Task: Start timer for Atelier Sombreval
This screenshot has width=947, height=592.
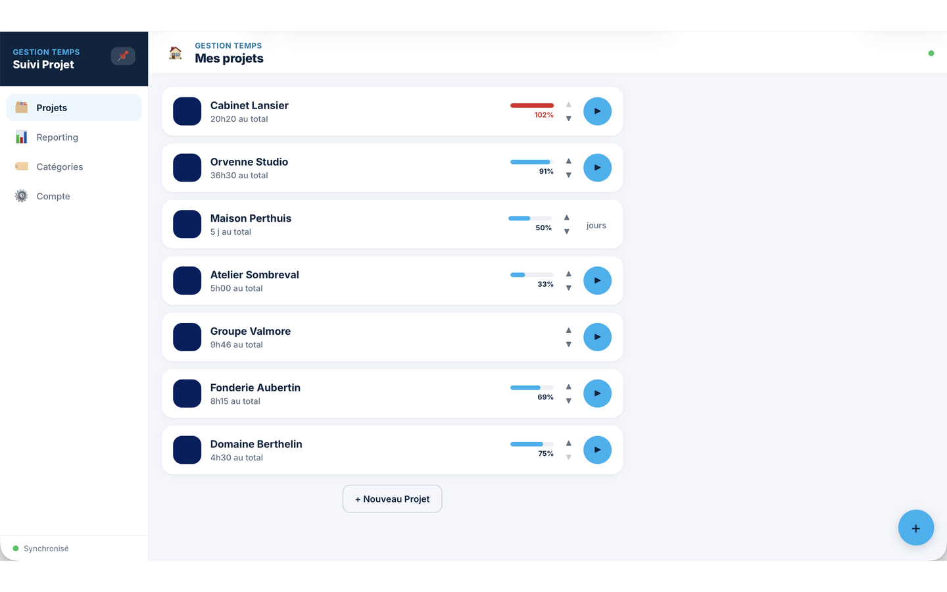Action: [x=597, y=280]
